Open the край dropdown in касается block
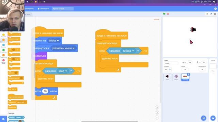Screen dimensions: 218x122 [63, 71]
